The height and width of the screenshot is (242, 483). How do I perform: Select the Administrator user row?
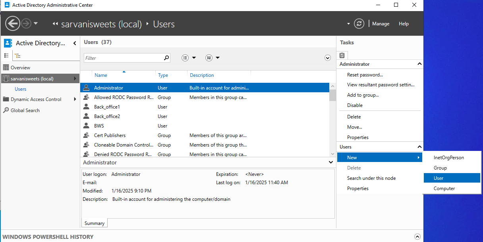click(x=205, y=88)
